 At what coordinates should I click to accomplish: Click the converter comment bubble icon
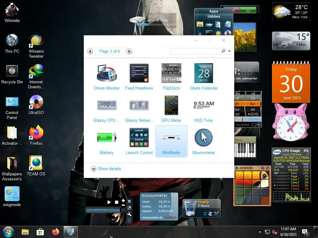(x=254, y=125)
